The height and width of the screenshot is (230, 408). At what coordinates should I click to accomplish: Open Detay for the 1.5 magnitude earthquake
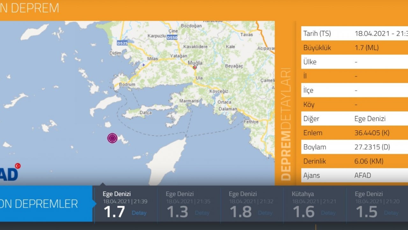tap(391, 213)
